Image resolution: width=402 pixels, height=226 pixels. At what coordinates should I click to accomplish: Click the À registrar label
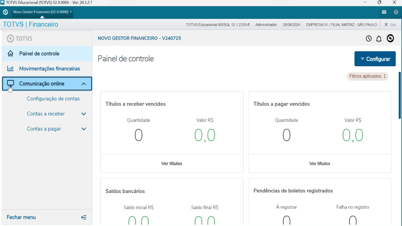coord(286,207)
